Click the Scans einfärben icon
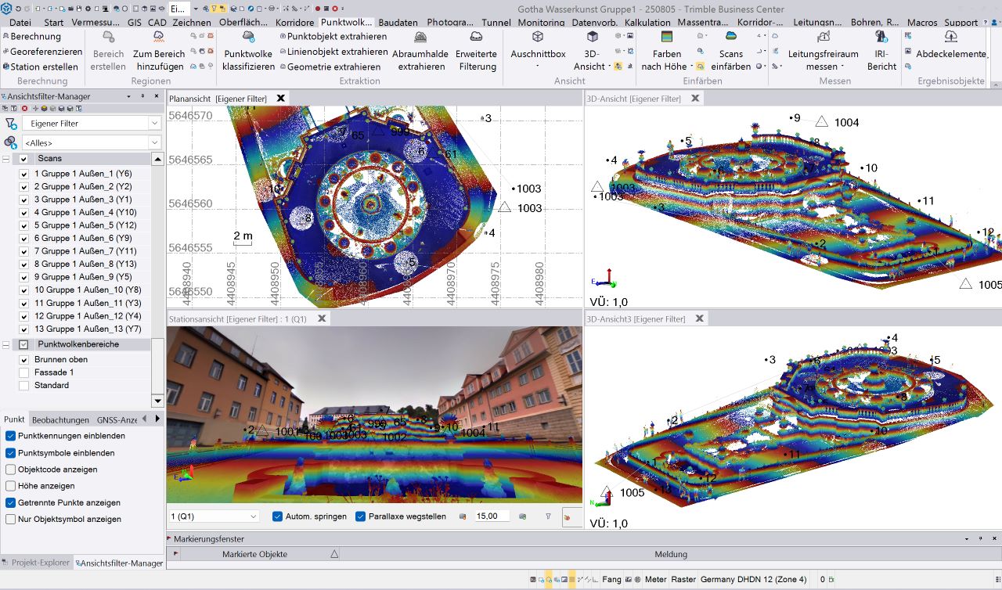Viewport: 1002px width, 590px height. tap(731, 38)
